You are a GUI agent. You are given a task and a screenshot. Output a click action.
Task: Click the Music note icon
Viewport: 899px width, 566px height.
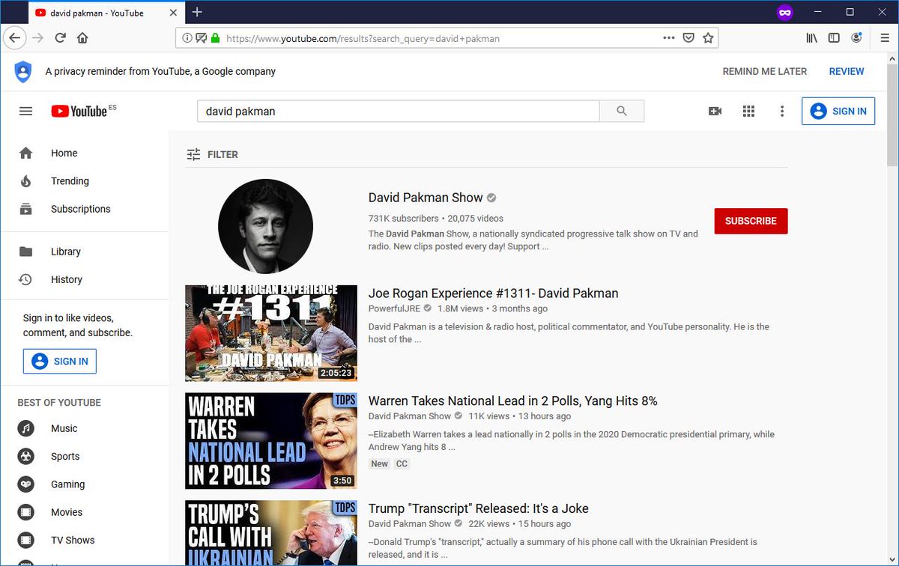click(26, 429)
